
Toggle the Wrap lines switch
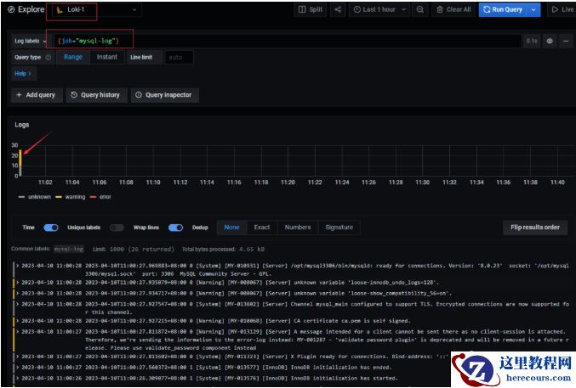coord(176,228)
